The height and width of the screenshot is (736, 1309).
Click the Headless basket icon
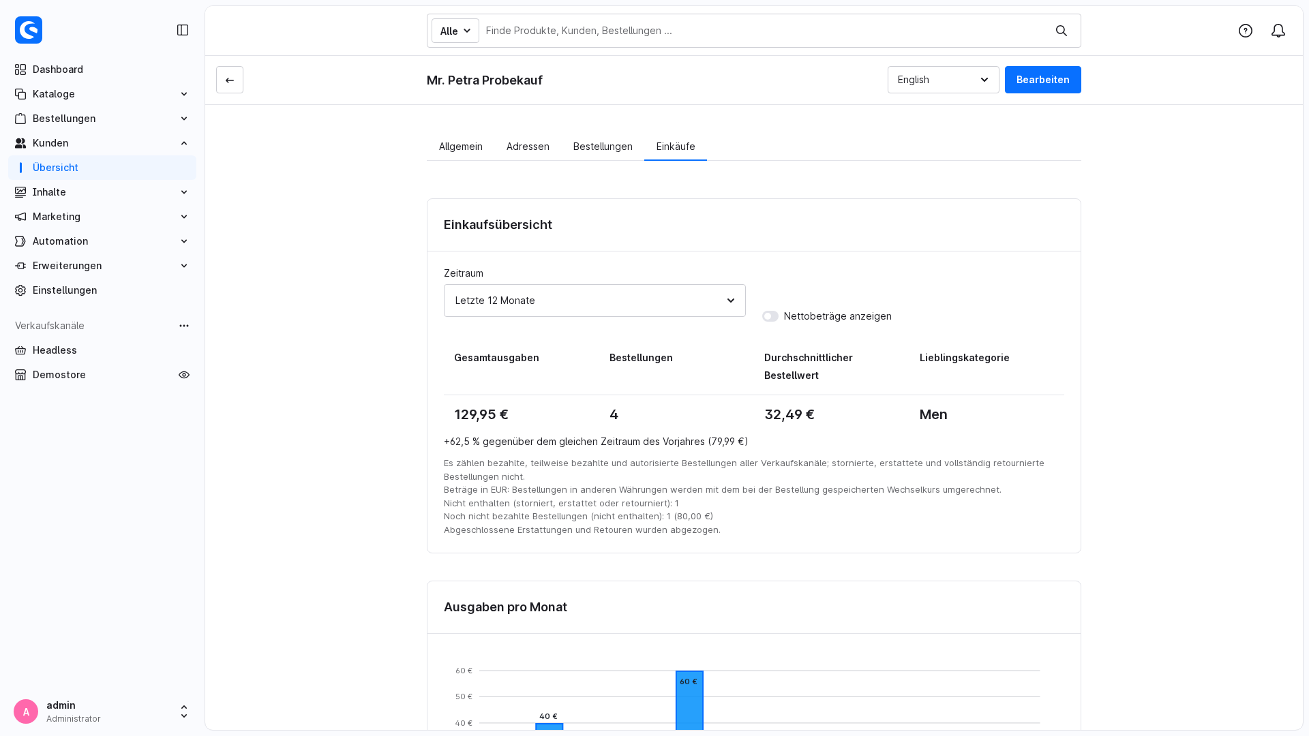point(20,350)
